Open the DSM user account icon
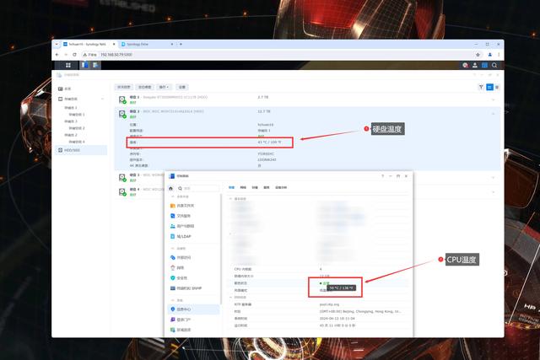This screenshot has height=360, width=540. pyautogui.click(x=475, y=65)
